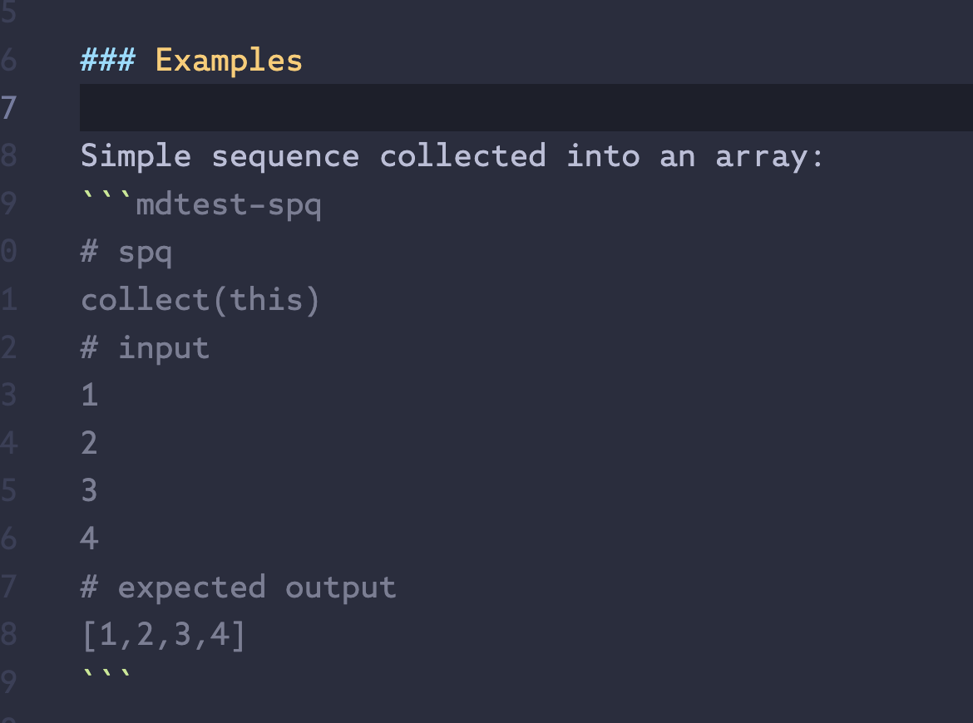
Task: Click the '[1,2,3,4]' output line
Action: (164, 635)
